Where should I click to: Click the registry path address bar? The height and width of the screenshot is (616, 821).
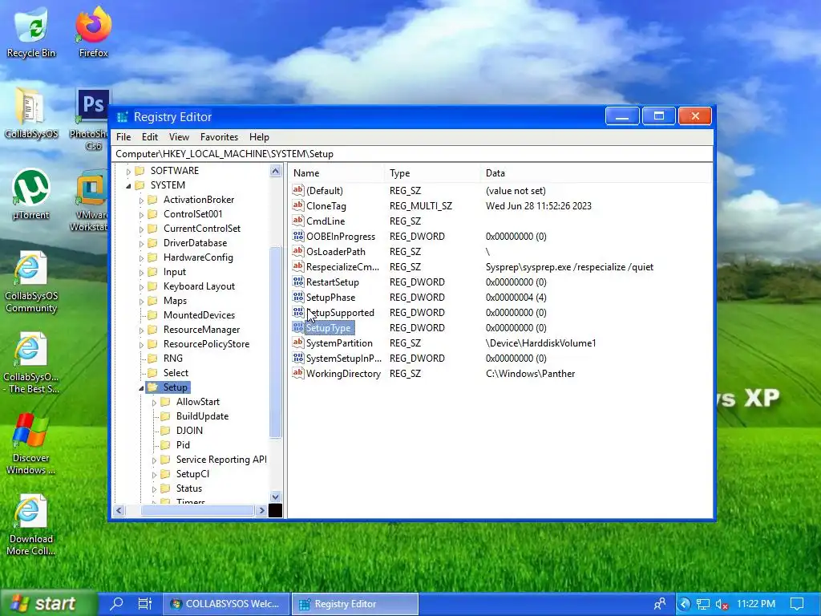(411, 153)
